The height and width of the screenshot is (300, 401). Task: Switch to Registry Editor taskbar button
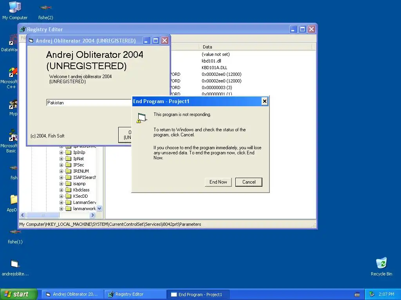[135, 294]
